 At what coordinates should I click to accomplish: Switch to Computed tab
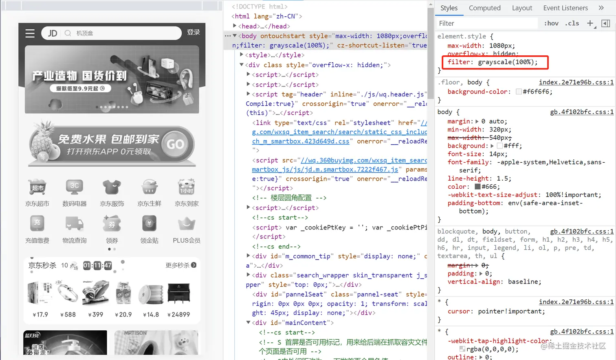(484, 8)
